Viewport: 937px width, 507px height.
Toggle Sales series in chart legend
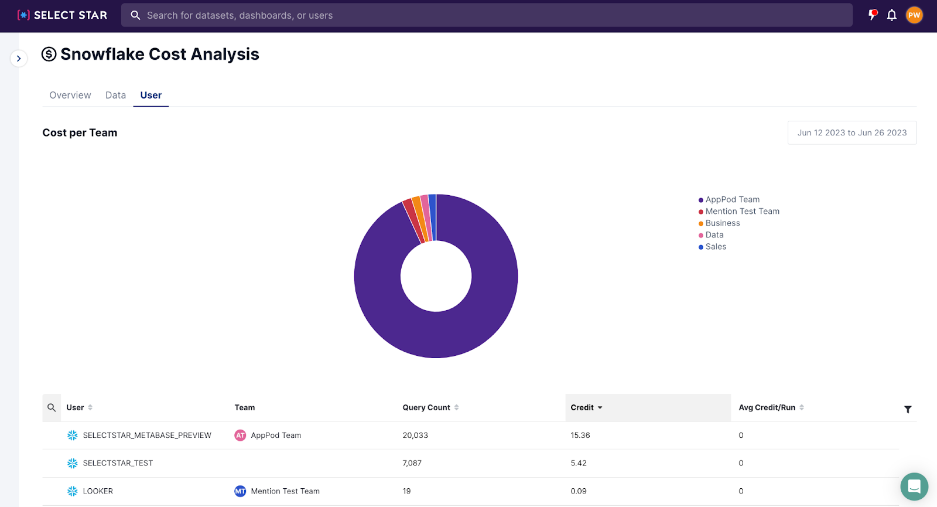click(x=715, y=247)
